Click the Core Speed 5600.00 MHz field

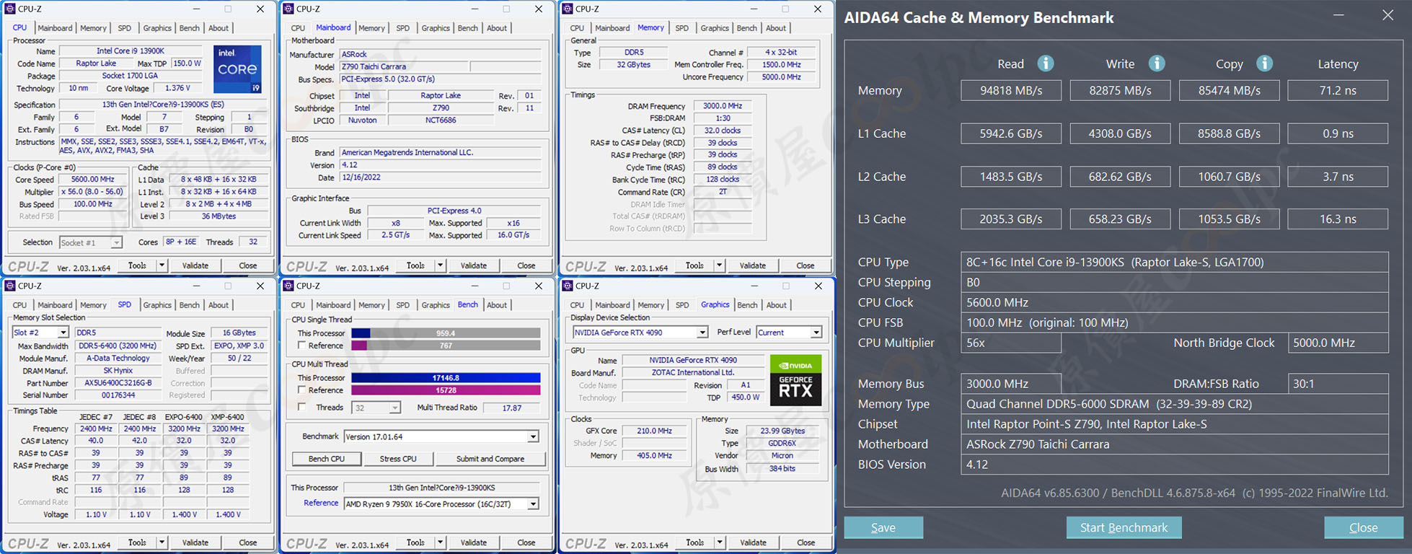(x=92, y=180)
